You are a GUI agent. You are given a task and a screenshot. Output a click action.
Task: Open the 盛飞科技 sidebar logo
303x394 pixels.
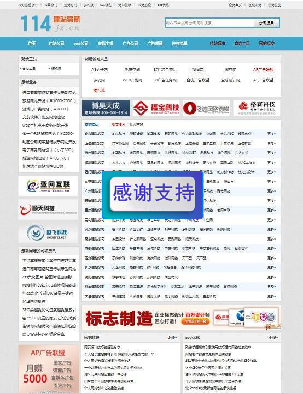[48, 233]
